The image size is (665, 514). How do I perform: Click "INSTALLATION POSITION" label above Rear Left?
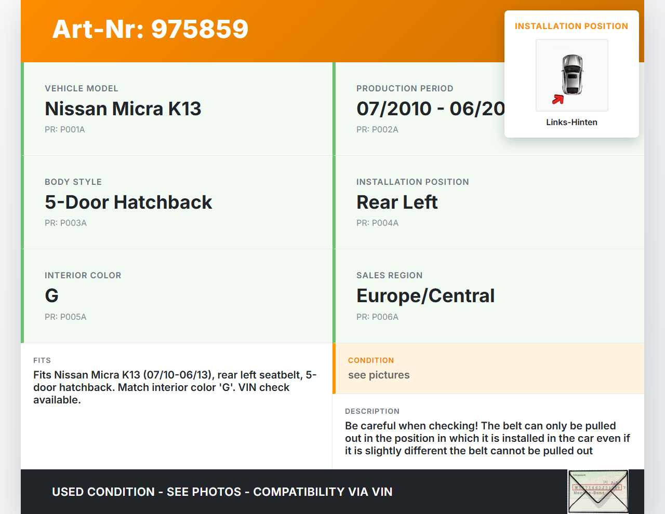[413, 182]
